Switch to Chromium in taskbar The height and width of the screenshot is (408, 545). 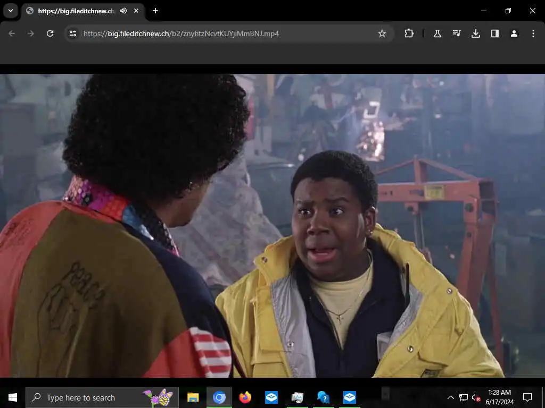pyautogui.click(x=219, y=397)
